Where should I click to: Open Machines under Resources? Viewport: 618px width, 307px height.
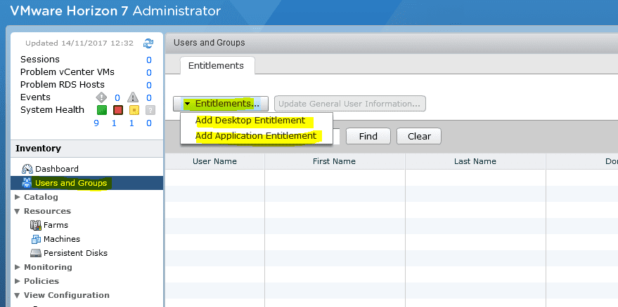coord(61,239)
